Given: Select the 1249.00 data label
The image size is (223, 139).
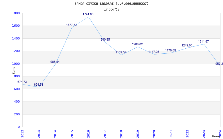Looking at the screenshot, I should 187,46.
